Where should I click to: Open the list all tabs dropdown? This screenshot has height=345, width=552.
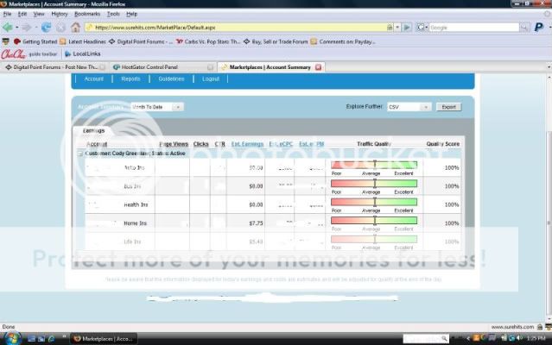coord(549,66)
